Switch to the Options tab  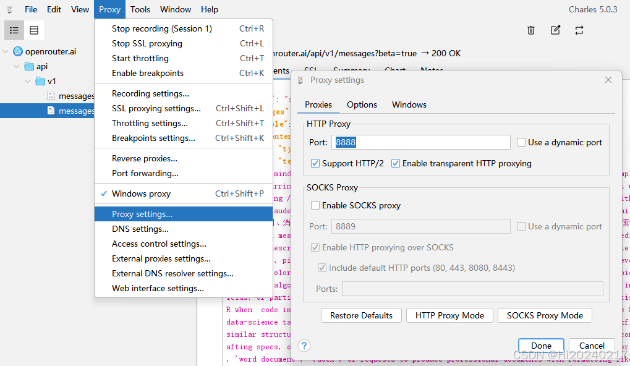pos(362,105)
